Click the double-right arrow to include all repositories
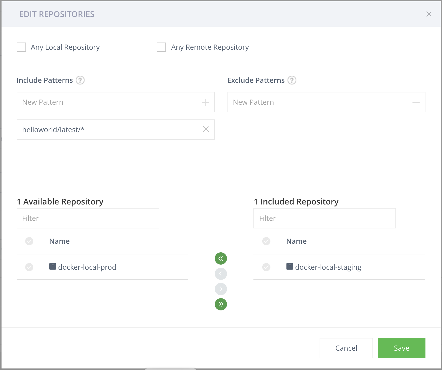 [x=221, y=304]
